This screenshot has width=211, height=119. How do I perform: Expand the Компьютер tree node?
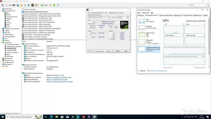[x=1, y=9]
